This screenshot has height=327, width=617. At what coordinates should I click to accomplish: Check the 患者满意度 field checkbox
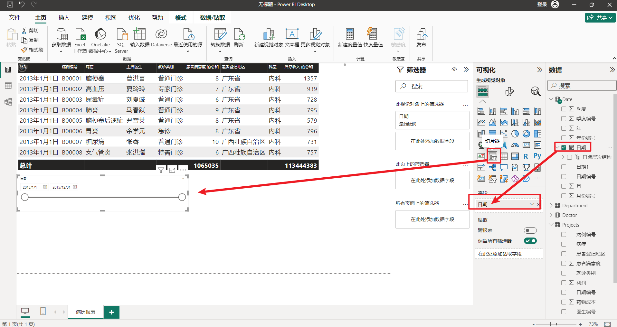click(x=564, y=263)
